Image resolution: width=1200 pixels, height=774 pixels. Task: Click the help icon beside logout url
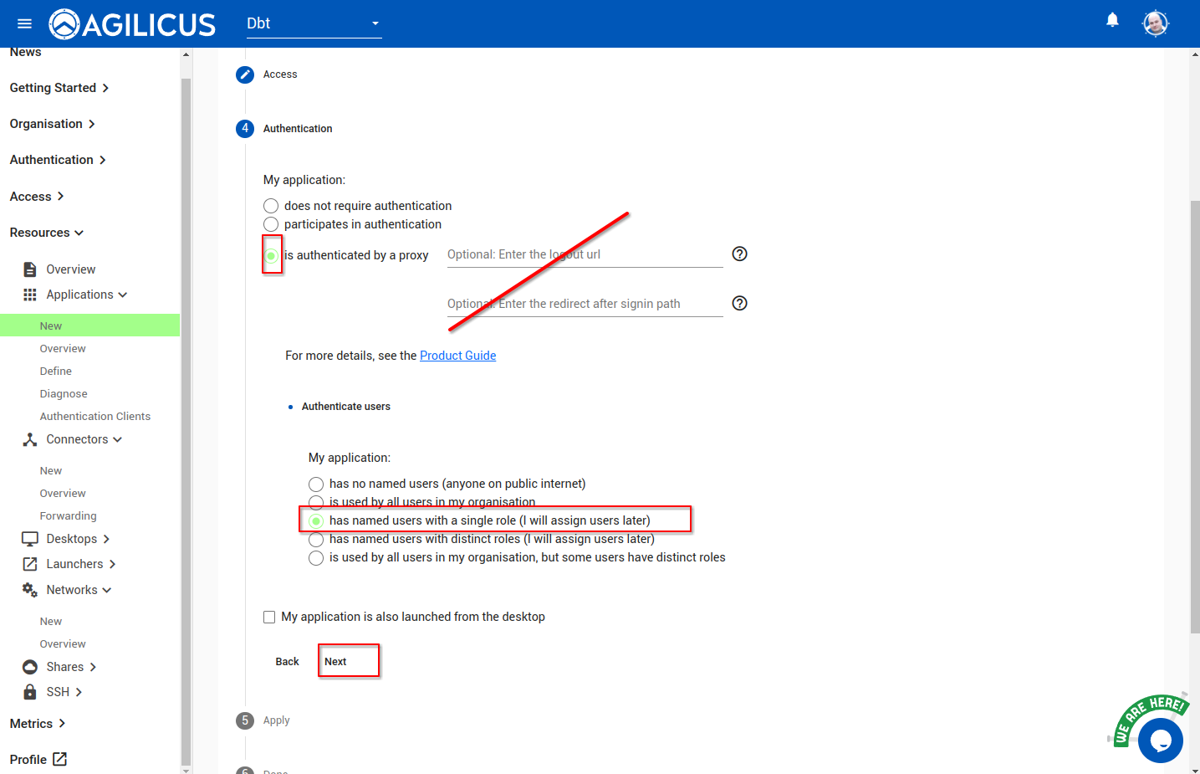coord(739,254)
